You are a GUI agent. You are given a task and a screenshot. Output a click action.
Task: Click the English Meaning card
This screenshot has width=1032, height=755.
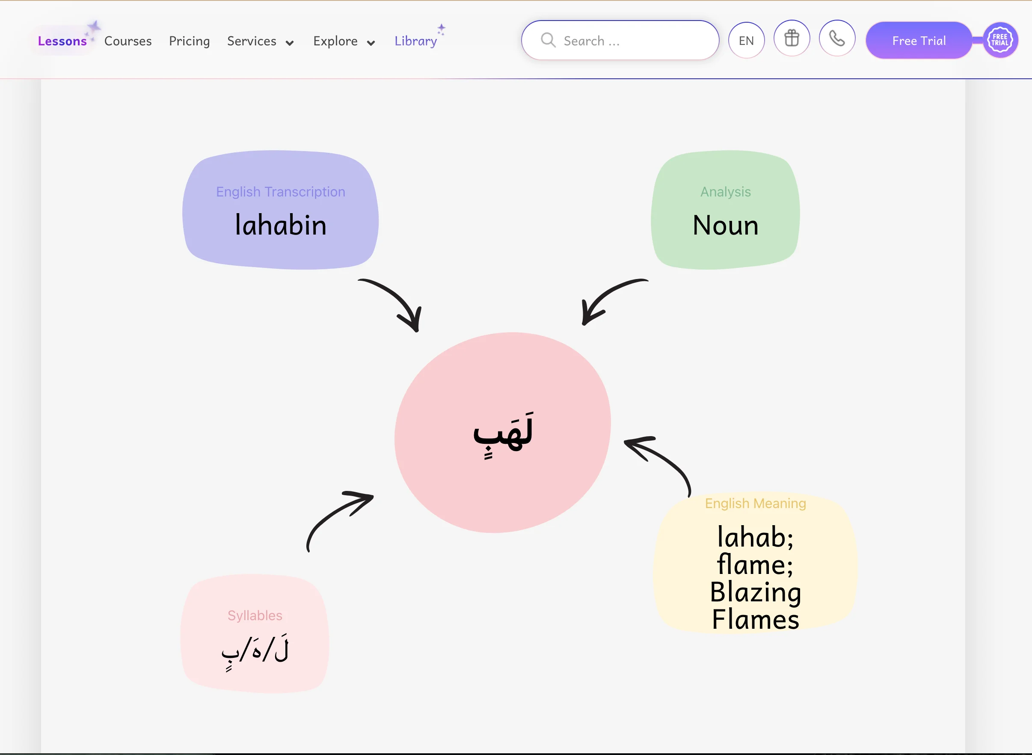coord(755,562)
